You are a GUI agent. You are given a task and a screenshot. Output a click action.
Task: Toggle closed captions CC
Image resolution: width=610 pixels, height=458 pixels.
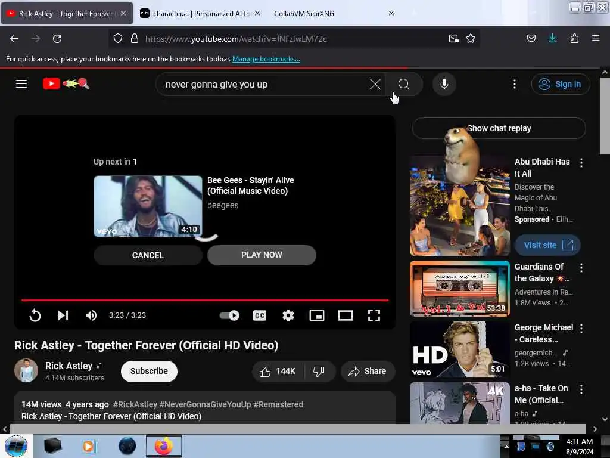260,315
